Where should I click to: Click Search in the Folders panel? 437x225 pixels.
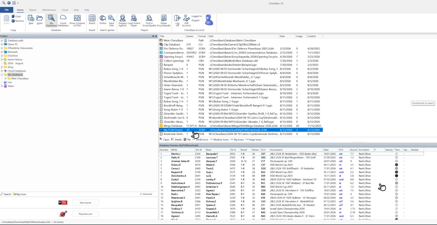click(6, 194)
